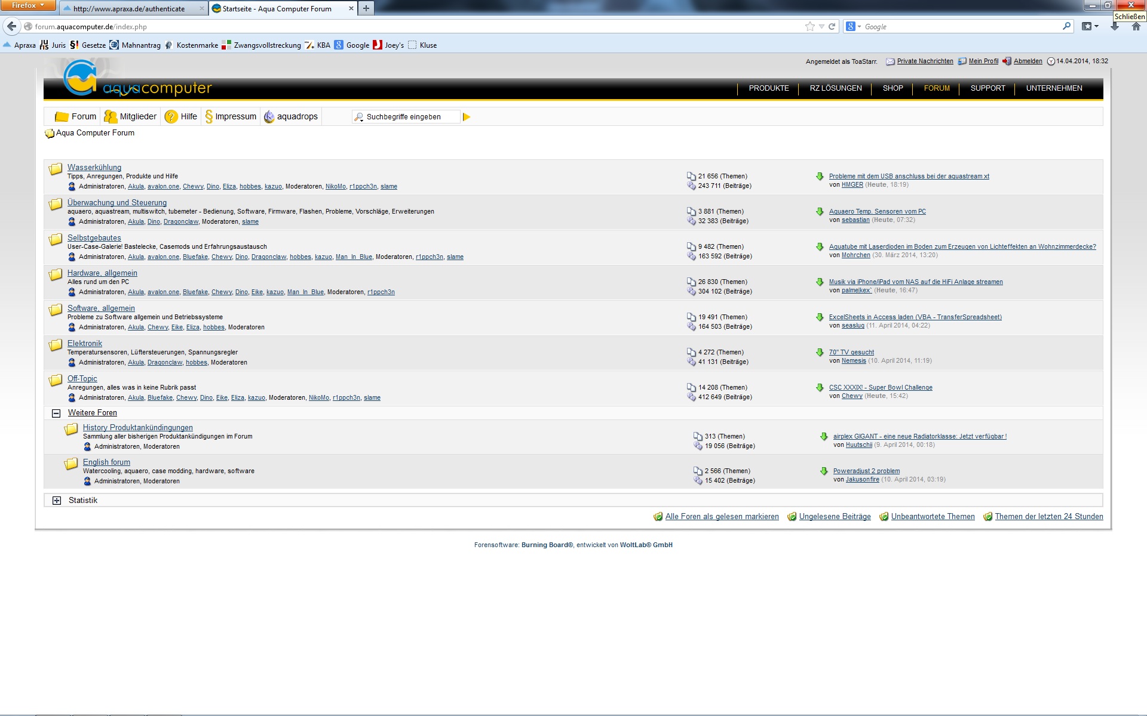1147x716 pixels.
Task: Click the bookmark star icon in address bar
Action: [809, 26]
